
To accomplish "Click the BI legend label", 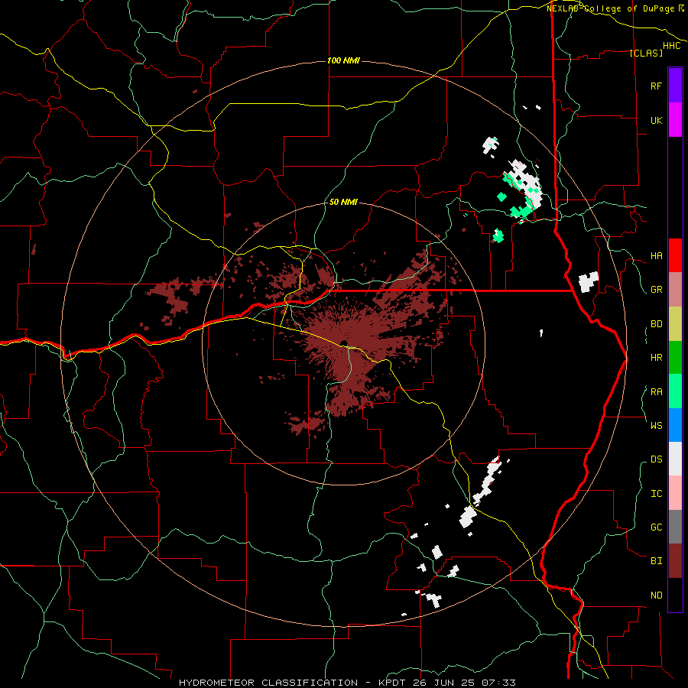I will 656,561.
